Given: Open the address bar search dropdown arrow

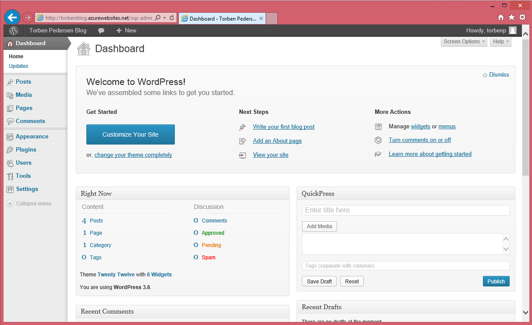Looking at the screenshot, I should (x=164, y=18).
